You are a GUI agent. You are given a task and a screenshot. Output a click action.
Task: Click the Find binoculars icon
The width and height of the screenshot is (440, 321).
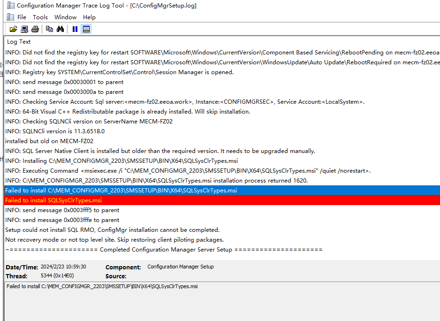[60, 29]
